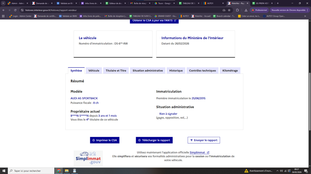Show hidden system tray icons
Image resolution: width=311 pixels, height=174 pixels.
[278, 171]
